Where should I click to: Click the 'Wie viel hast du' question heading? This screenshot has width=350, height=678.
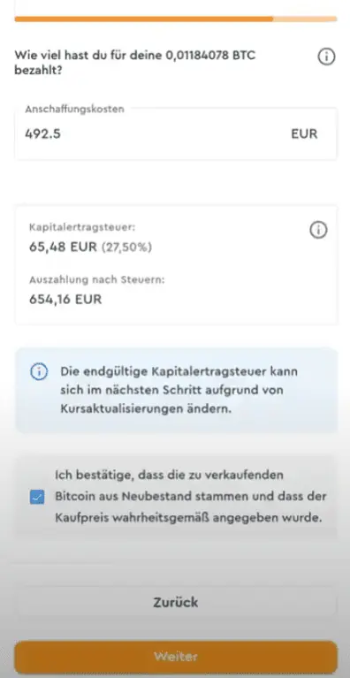click(135, 62)
